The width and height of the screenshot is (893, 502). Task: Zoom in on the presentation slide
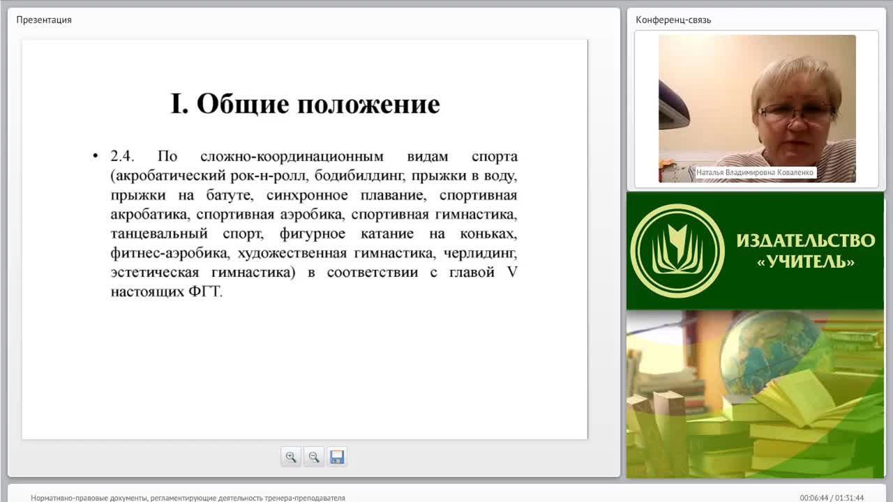point(291,457)
